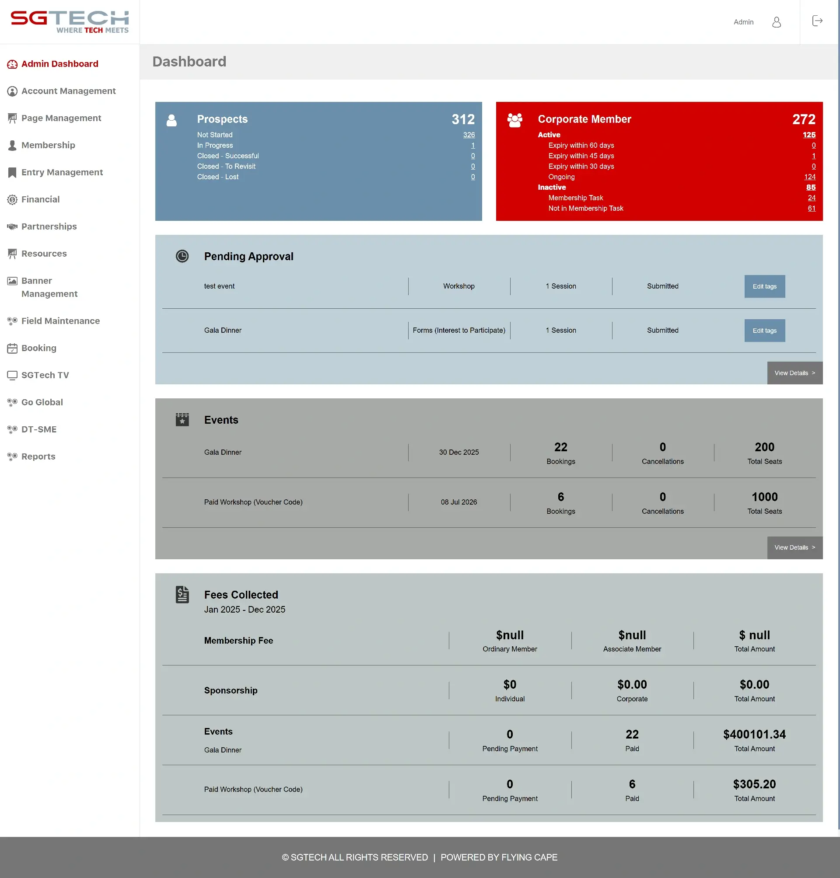Click the Financial gear icon in sidebar
Viewport: 840px width, 878px height.
[x=12, y=199]
